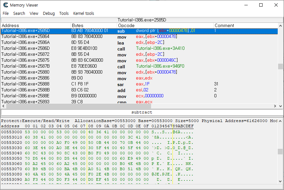The width and height of the screenshot is (284, 190).
Task: Click hex address 00553090
Action: click(12, 179)
